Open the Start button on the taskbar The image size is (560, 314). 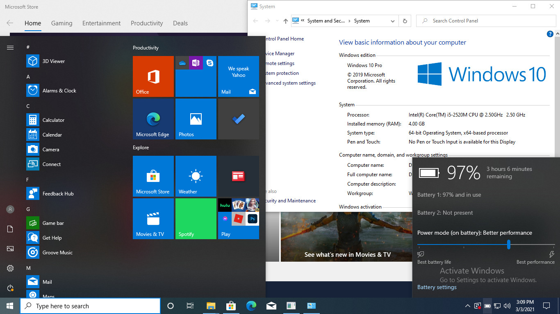pyautogui.click(x=10, y=306)
